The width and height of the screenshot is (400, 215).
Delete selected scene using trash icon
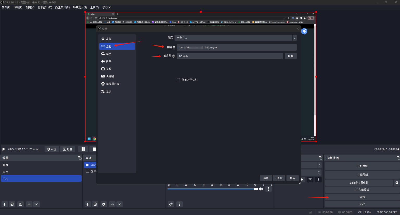pyautogui.click(x=12, y=204)
